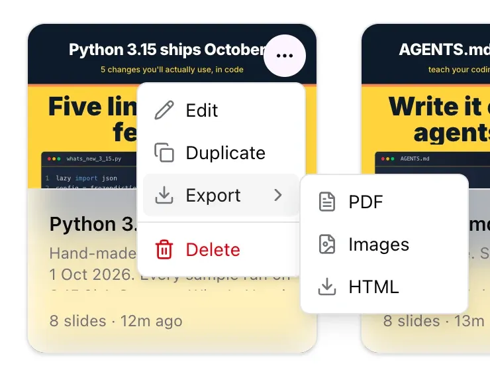Click the download icon beside HTML

(x=327, y=286)
